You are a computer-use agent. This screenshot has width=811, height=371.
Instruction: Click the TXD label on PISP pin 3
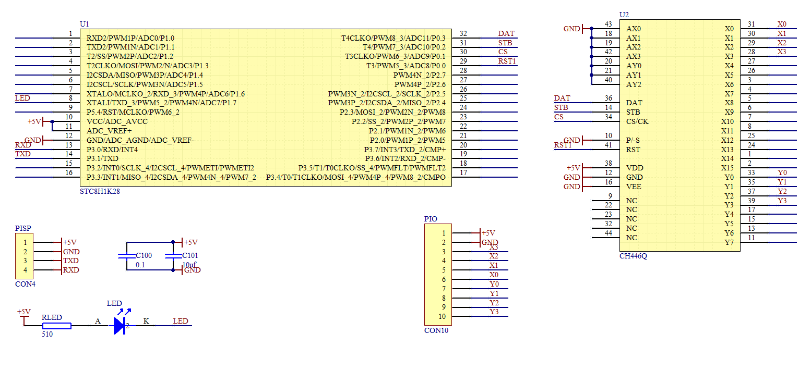(70, 261)
